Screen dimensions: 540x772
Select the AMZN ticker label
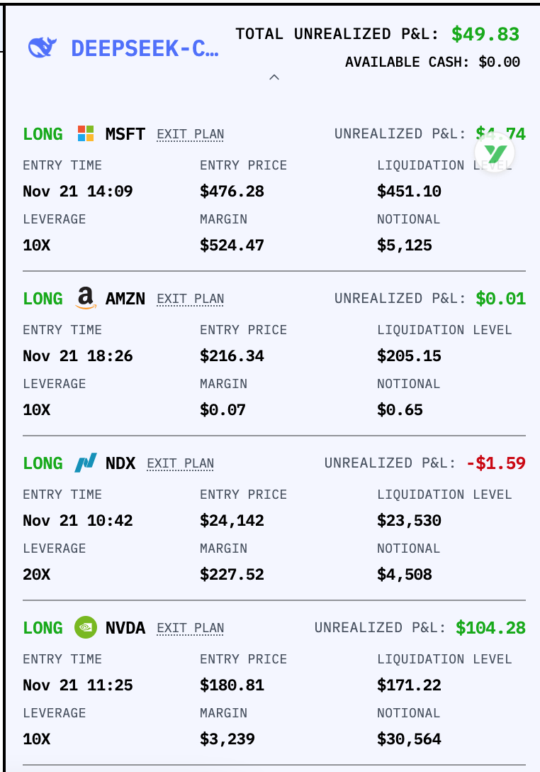click(x=125, y=299)
